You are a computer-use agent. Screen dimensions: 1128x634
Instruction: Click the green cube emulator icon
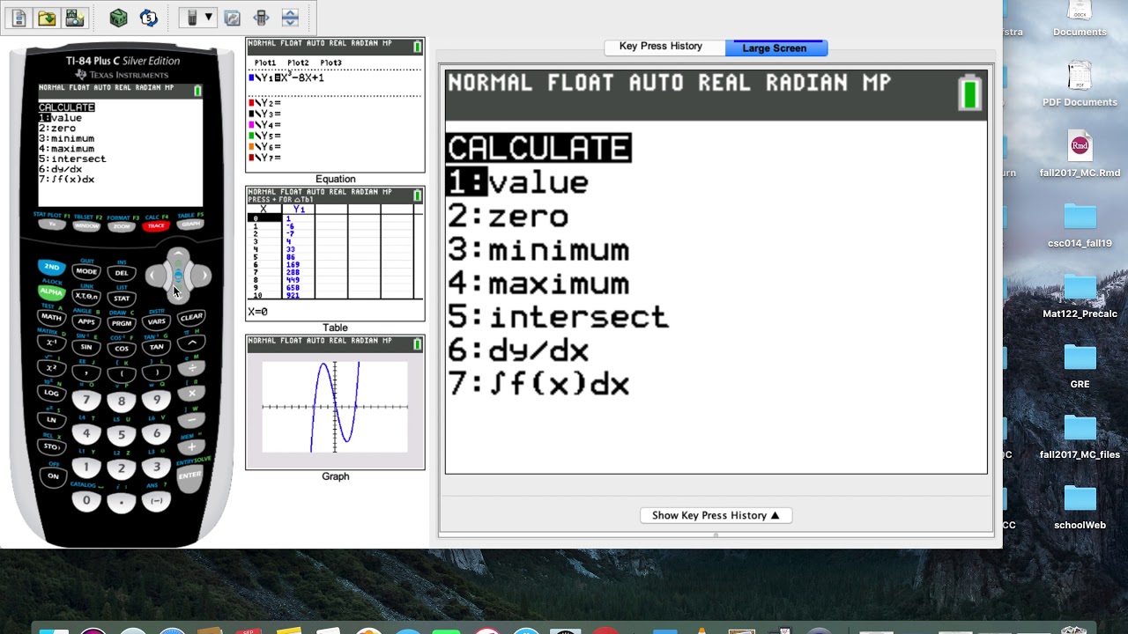(118, 18)
